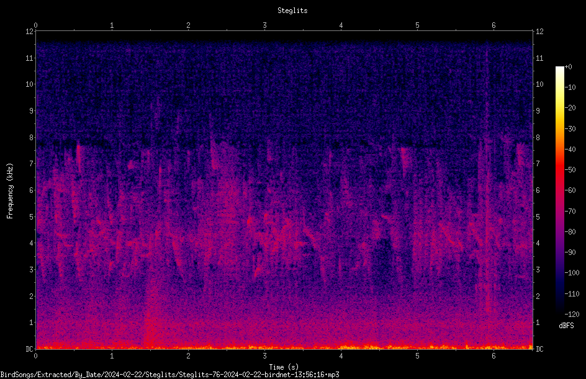Click the Frequency (kHz) axis label
The image size is (586, 379).
tap(10, 191)
